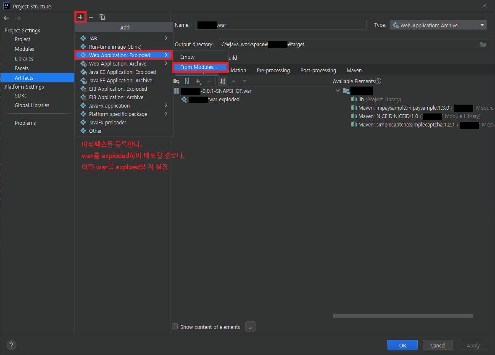Switch to the Pre-processing tab
This screenshot has height=355, width=495.
pos(273,70)
